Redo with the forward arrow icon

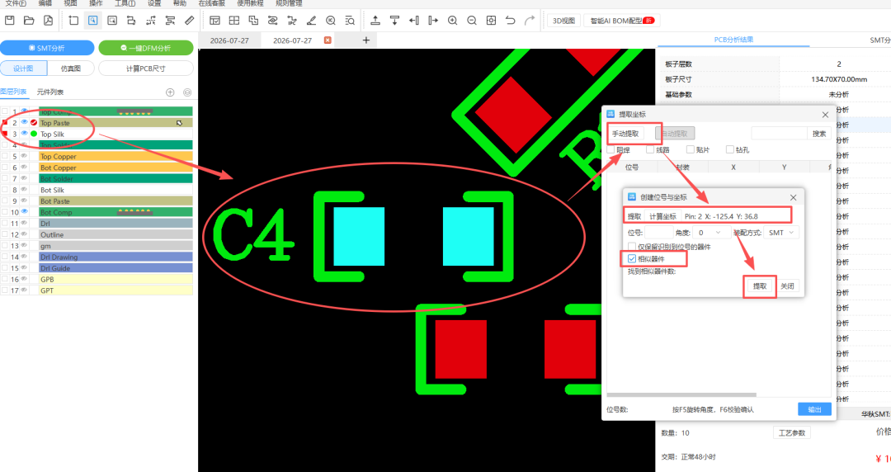(530, 21)
